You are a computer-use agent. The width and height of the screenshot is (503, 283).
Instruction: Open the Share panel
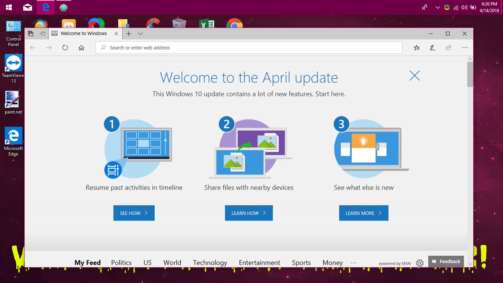(449, 47)
